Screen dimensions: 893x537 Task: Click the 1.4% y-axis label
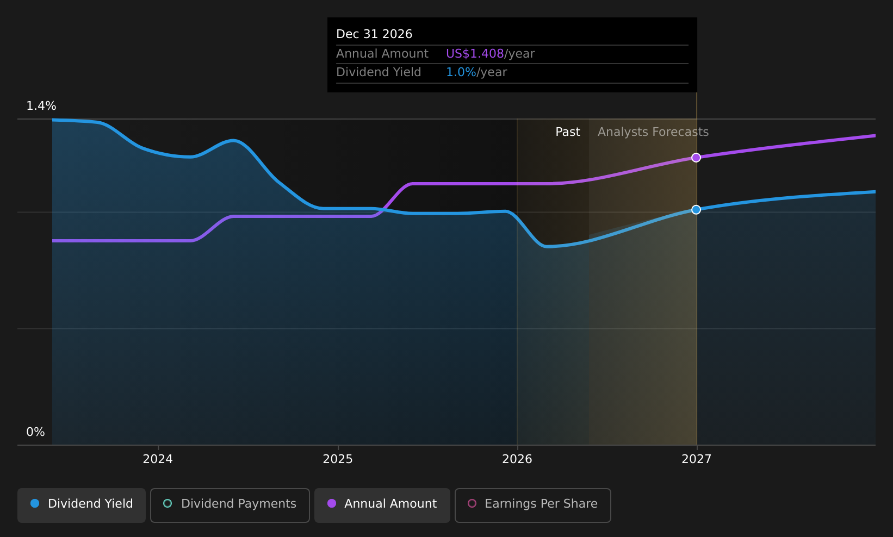click(x=41, y=106)
